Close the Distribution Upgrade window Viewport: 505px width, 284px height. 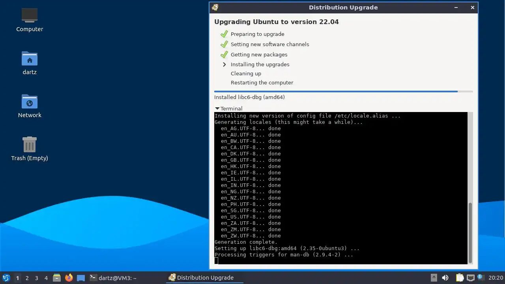coord(472,7)
